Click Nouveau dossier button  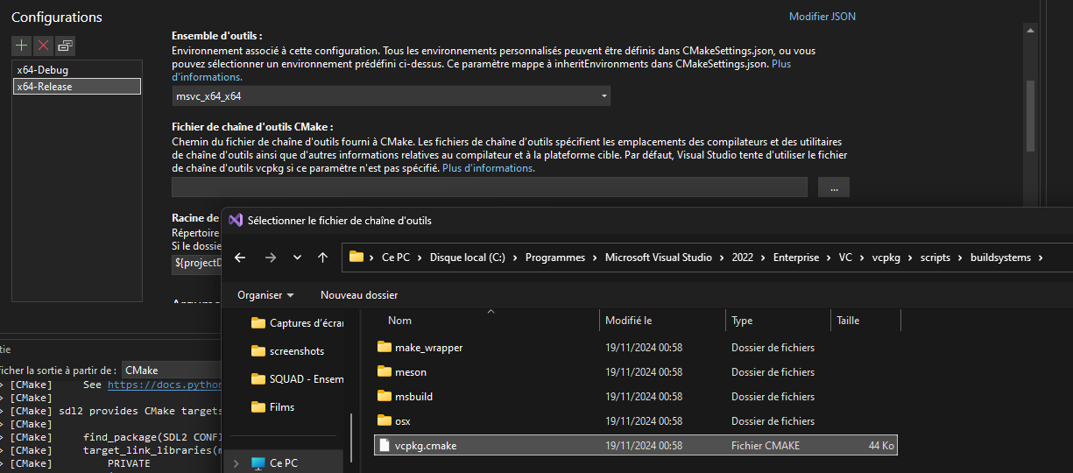[x=358, y=295]
